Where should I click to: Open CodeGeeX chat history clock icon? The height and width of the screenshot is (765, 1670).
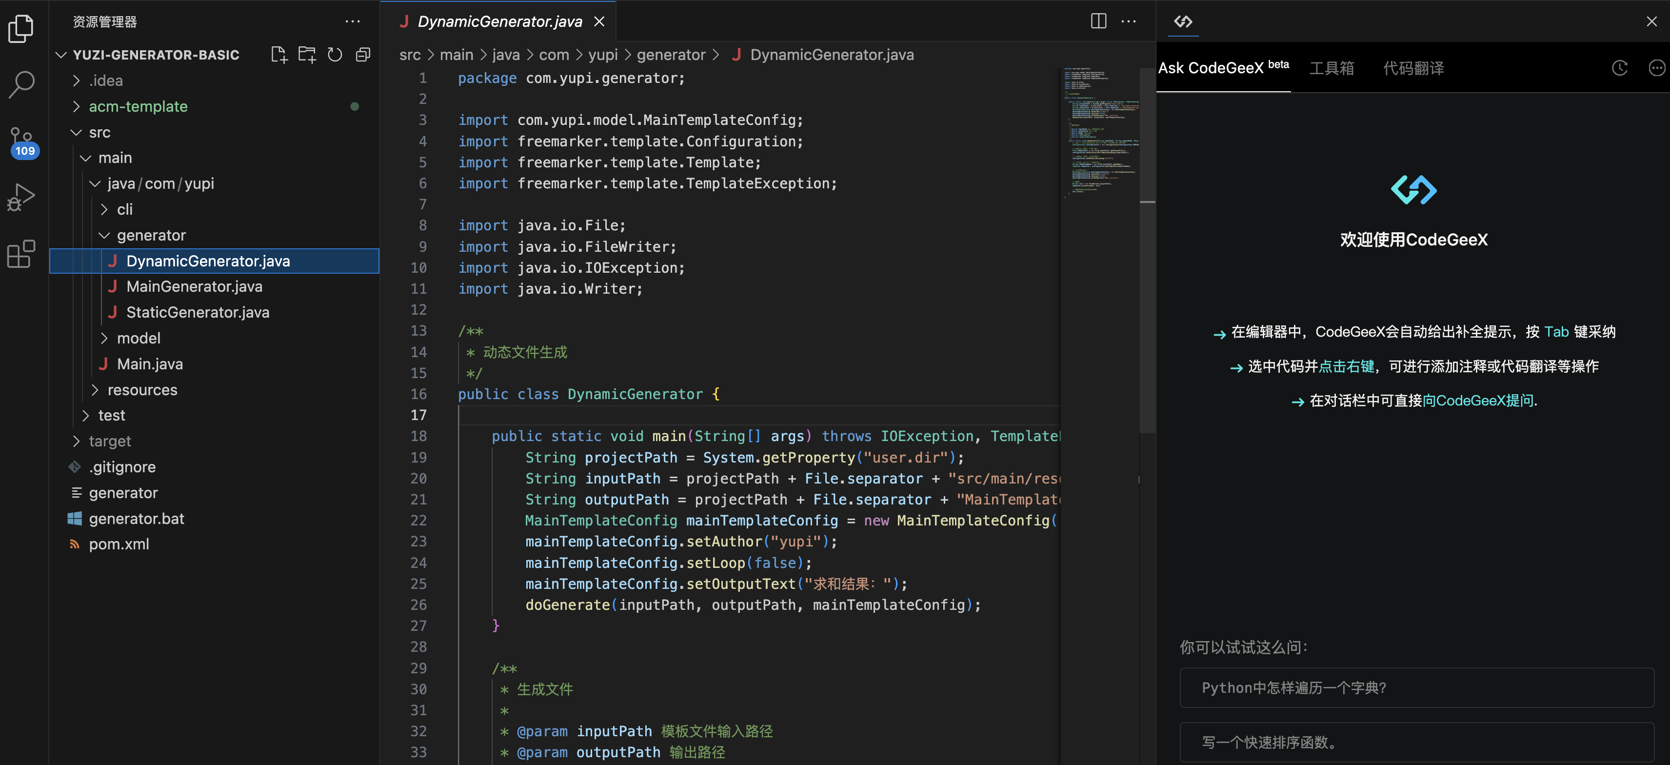click(x=1619, y=68)
